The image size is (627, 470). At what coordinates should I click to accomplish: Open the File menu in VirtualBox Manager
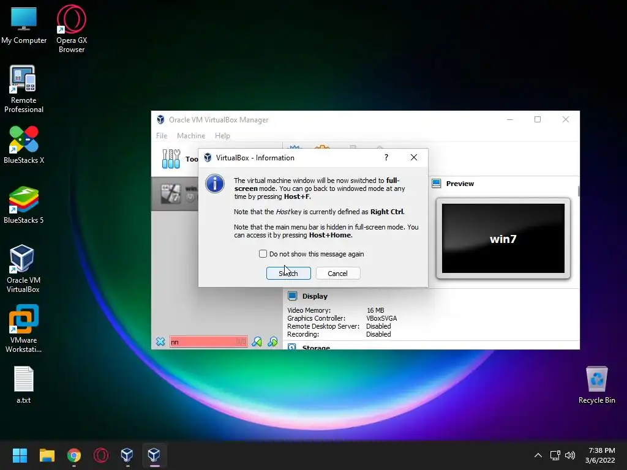tap(162, 135)
